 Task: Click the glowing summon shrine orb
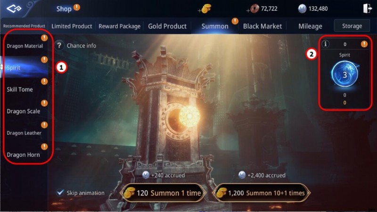click(x=189, y=116)
